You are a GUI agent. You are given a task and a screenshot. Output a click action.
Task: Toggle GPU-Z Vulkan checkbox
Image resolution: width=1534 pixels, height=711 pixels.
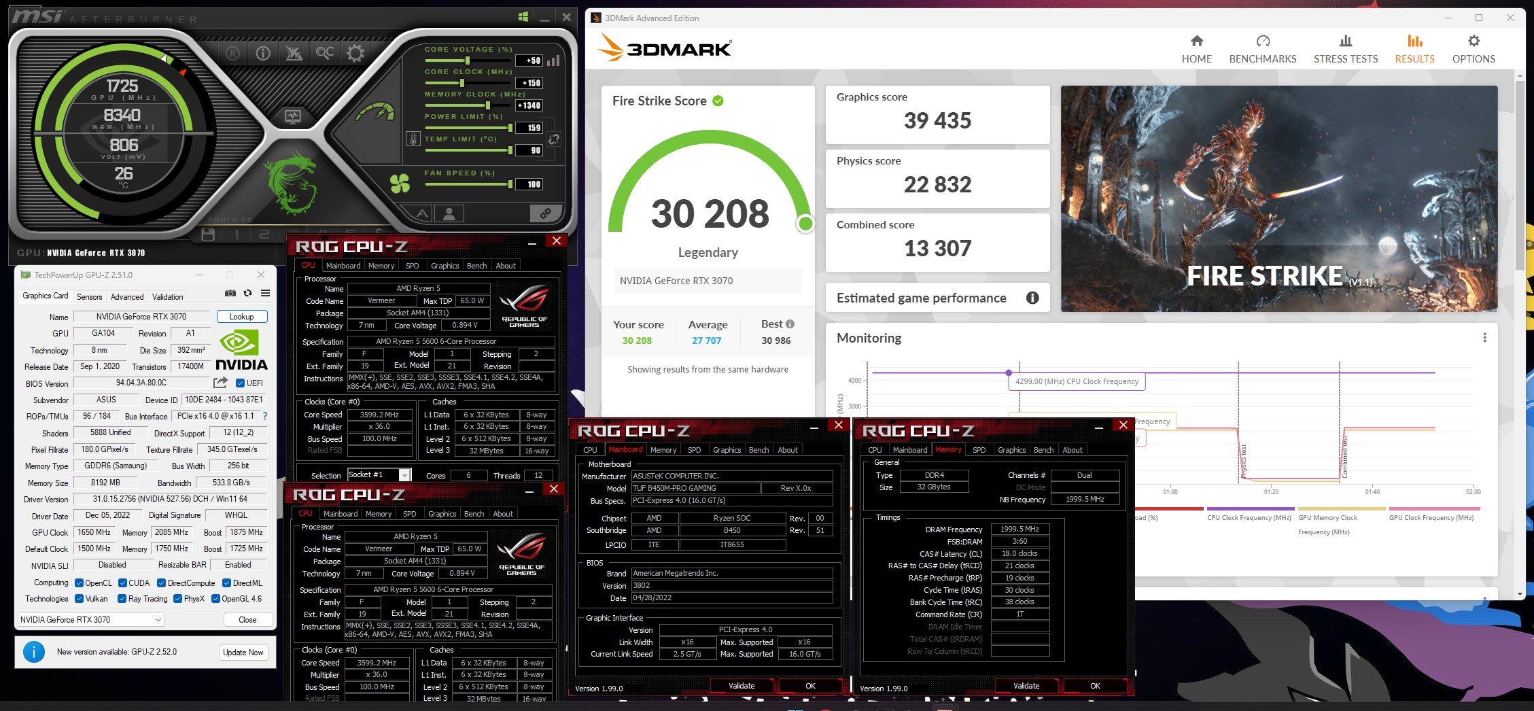coord(79,599)
